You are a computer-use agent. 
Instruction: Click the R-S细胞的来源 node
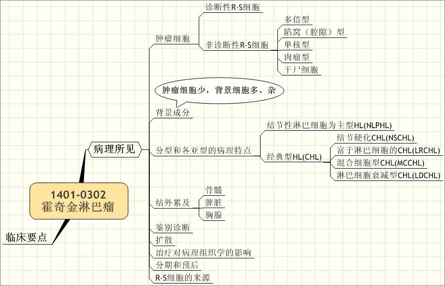click(182, 278)
